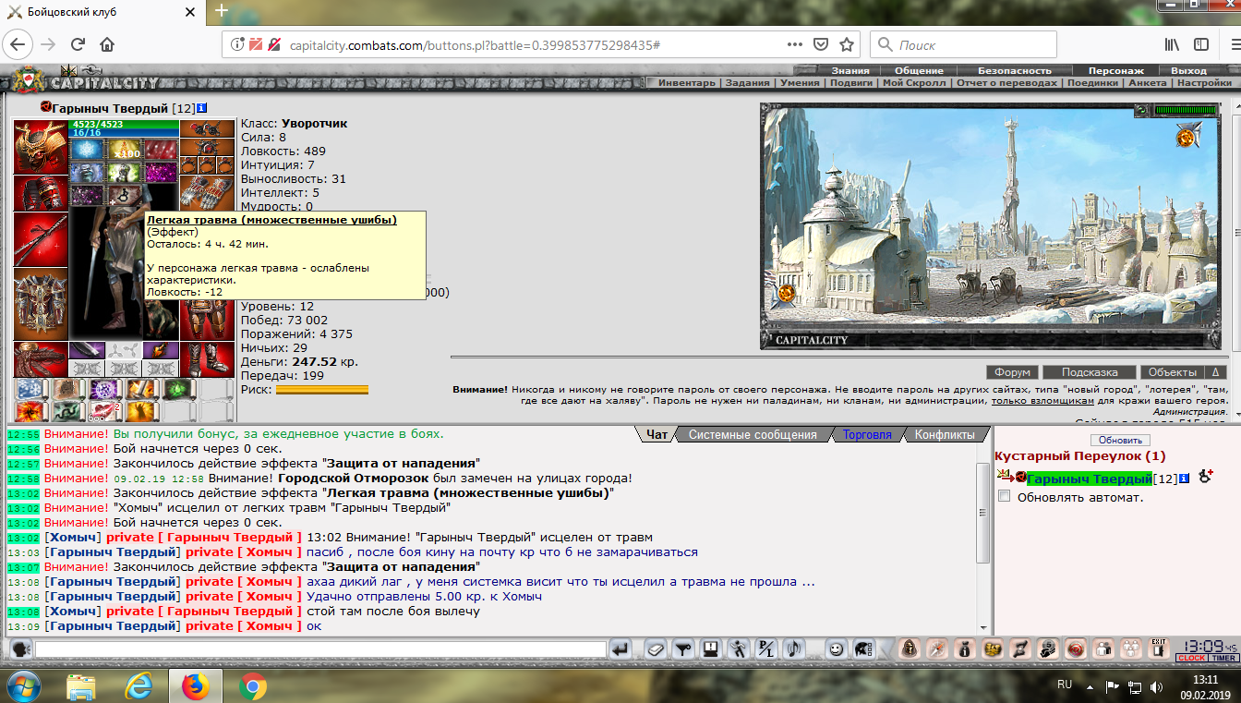Screen dimensions: 1241x703
Task: Click the green 4523/4523 health bar
Action: pos(125,124)
